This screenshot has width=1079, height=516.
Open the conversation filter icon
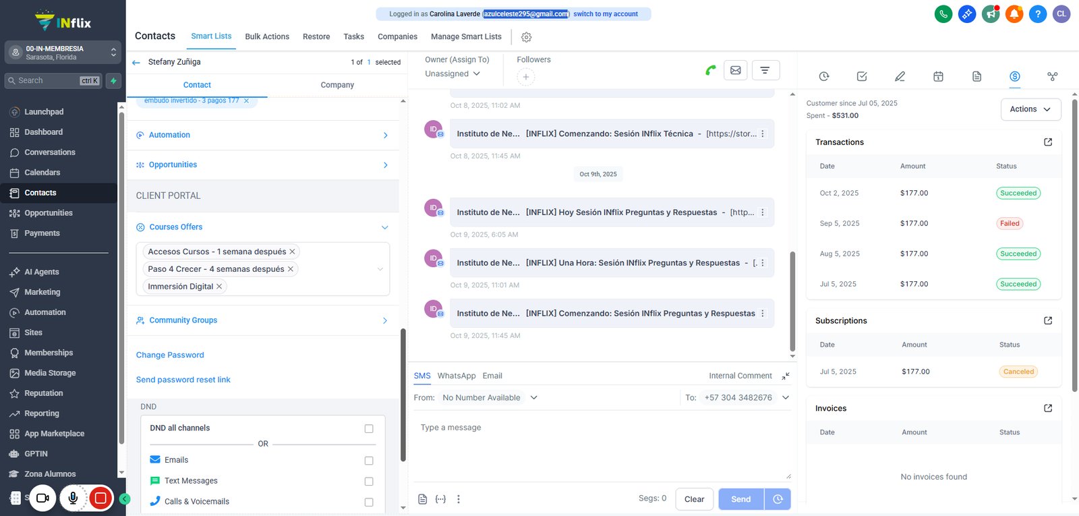[765, 70]
